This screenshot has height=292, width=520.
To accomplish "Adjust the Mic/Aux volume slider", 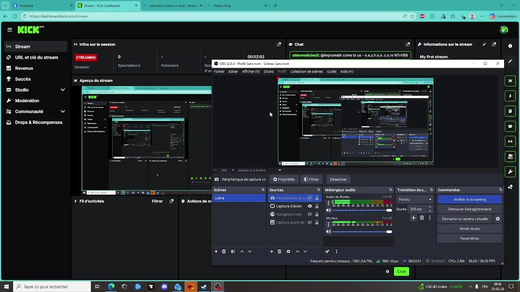I will click(x=362, y=232).
